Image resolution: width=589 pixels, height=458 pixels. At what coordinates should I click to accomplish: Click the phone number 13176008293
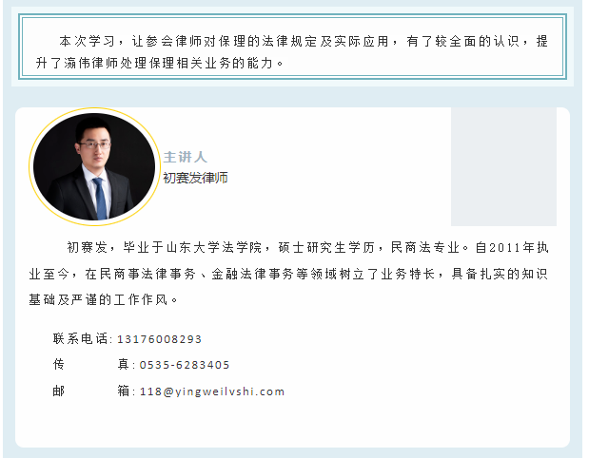coord(159,339)
